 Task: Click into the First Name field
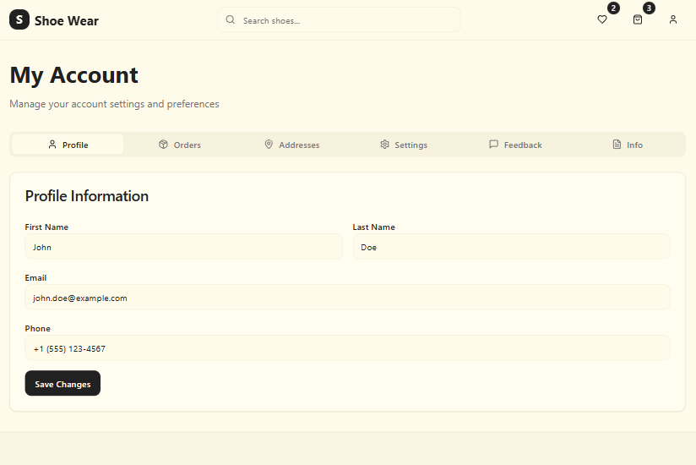coord(183,247)
